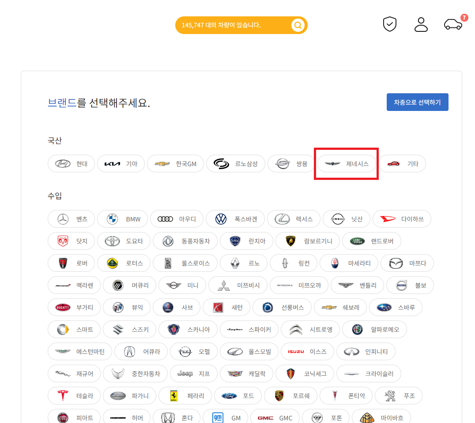
Task: Select the 머큐리 brand
Action: click(x=129, y=286)
